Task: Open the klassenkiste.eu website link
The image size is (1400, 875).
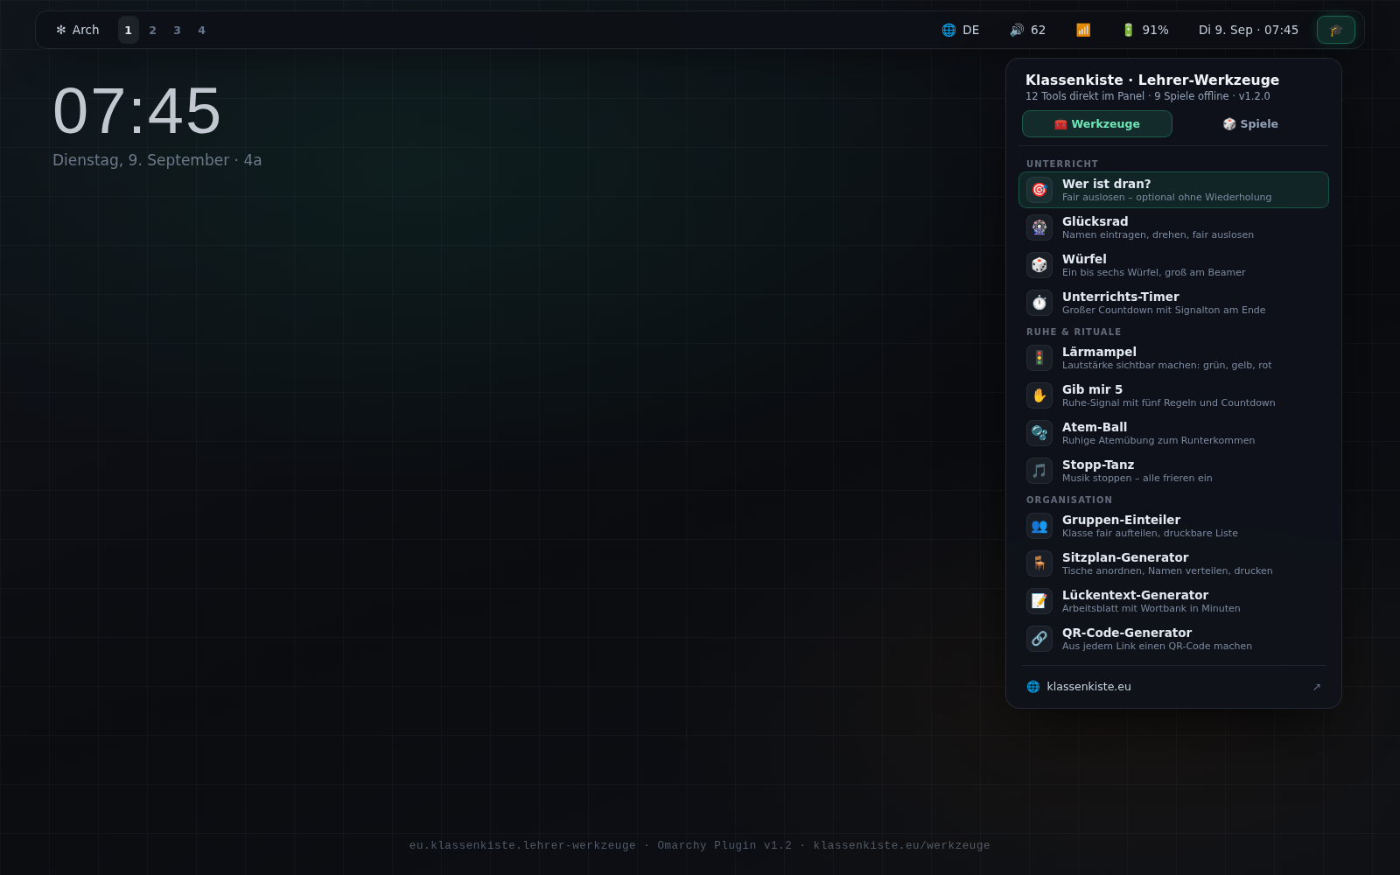Action: tap(1088, 687)
